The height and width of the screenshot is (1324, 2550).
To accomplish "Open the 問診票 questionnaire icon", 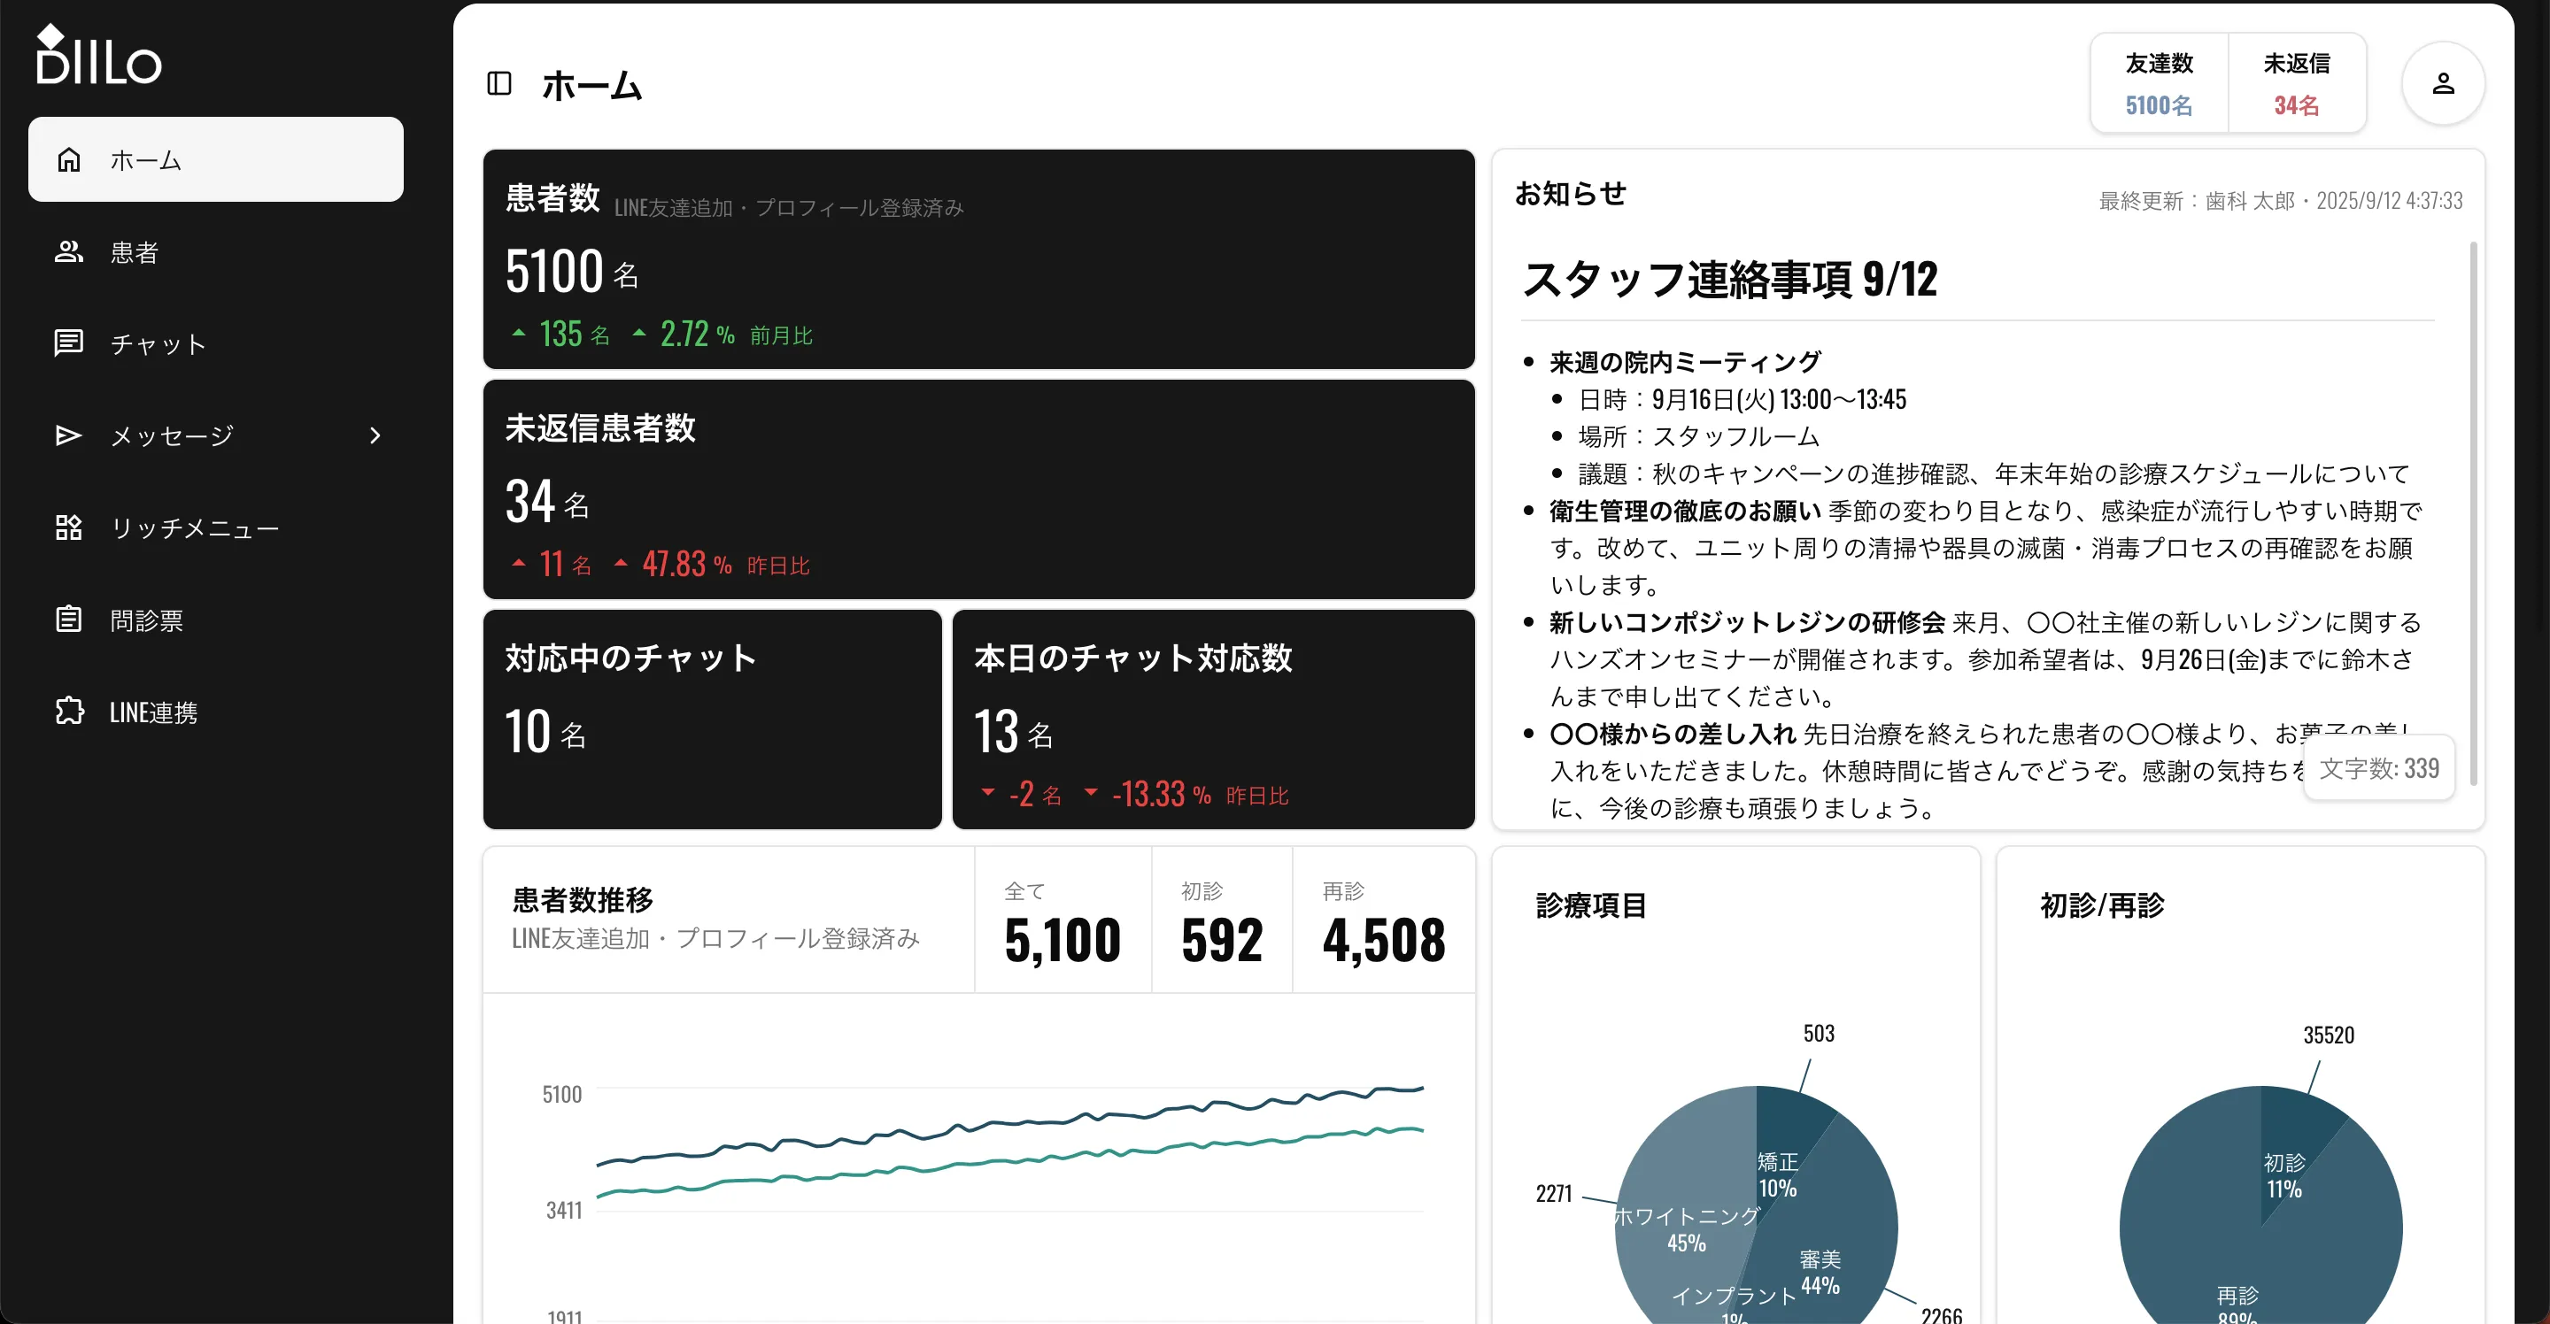I will coord(69,620).
